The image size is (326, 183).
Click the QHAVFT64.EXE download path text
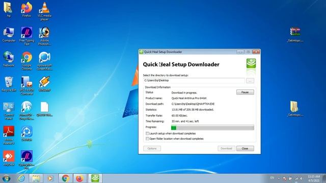pos(193,104)
